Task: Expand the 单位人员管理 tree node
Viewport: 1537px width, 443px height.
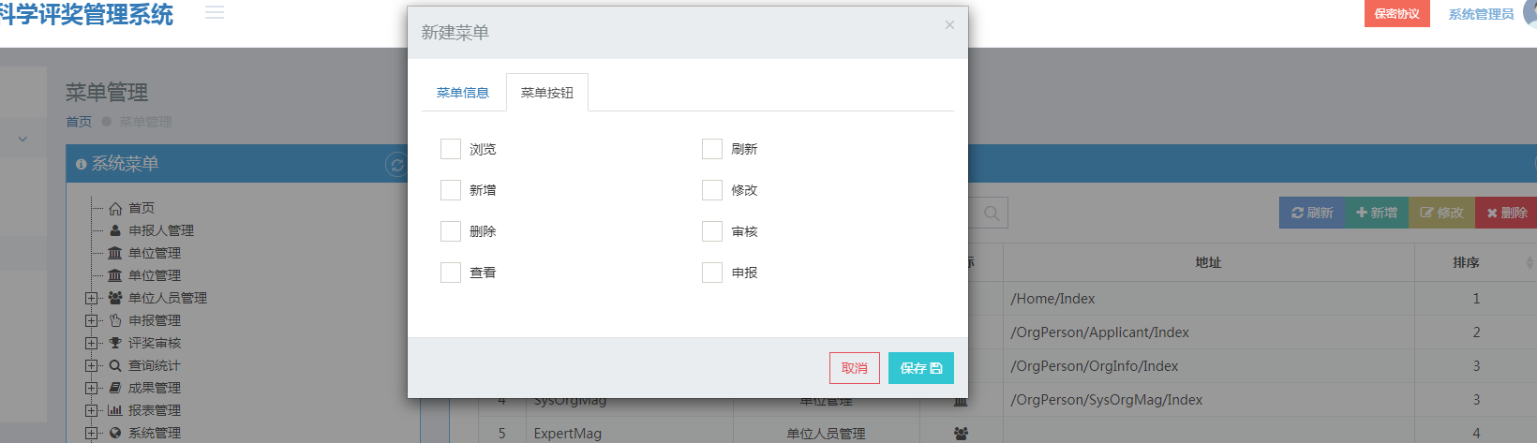Action: coord(91,298)
